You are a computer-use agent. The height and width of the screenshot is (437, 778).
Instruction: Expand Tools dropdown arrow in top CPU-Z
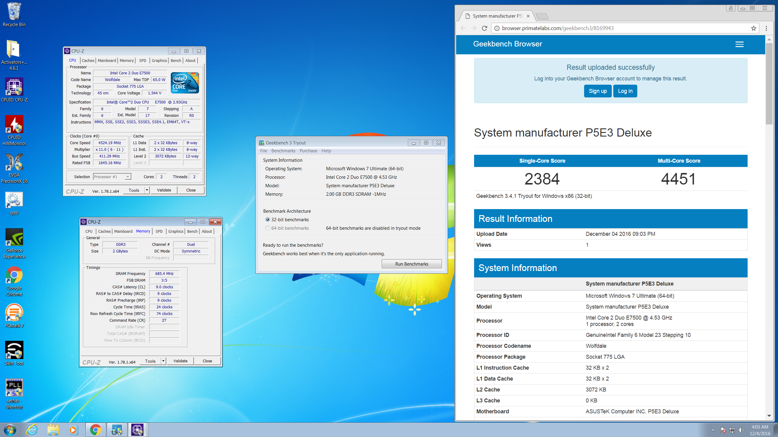click(147, 190)
